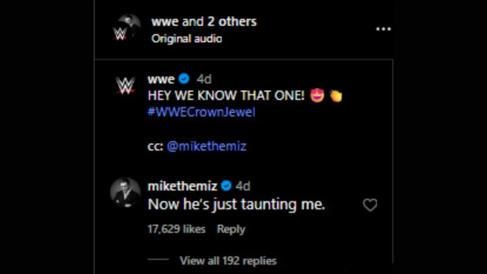Click the verified badge next to mikethemiz
The image size is (487, 274).
point(226,186)
